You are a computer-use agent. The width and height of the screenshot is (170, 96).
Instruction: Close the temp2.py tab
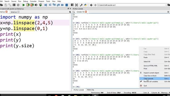18,12
